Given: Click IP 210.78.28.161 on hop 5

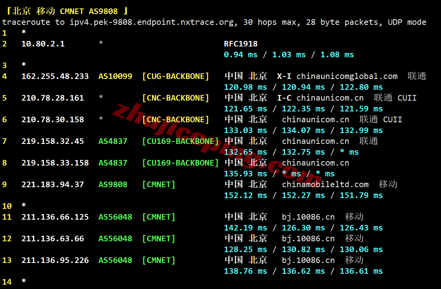Looking at the screenshot, I should coord(53,98).
